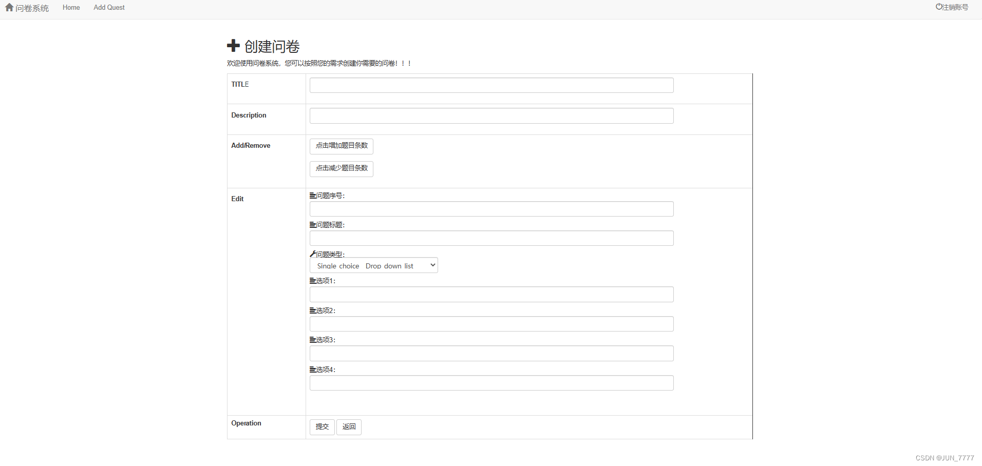Open the 问题类型 dropdown list

(x=374, y=265)
